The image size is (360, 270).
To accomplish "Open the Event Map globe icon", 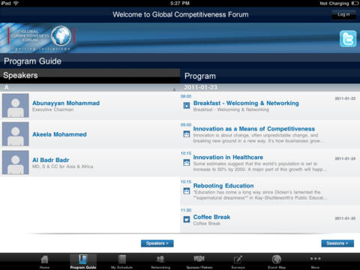I will [277, 259].
